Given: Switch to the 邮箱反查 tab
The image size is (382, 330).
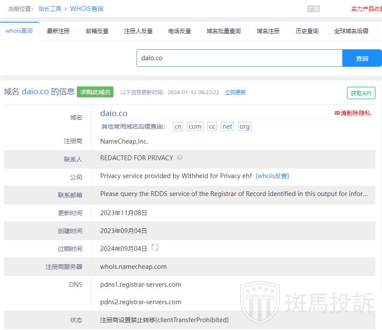Looking at the screenshot, I should click(97, 31).
